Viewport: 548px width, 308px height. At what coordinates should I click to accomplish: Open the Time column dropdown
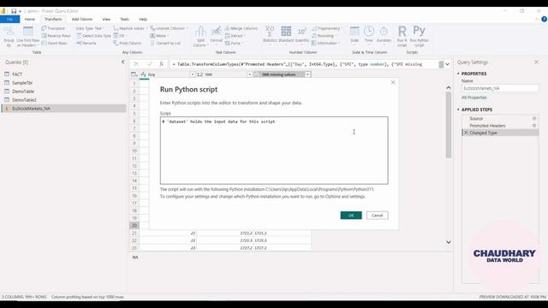(x=369, y=35)
